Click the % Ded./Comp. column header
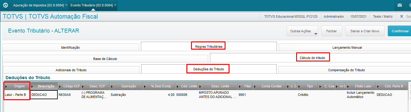 (160, 86)
